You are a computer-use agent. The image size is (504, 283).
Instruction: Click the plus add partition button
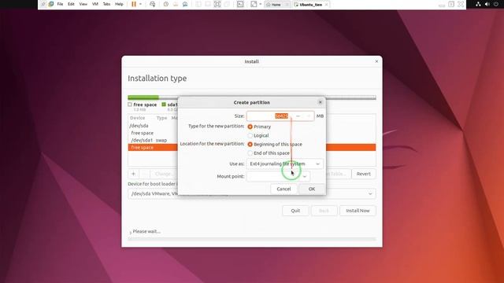tap(133, 174)
